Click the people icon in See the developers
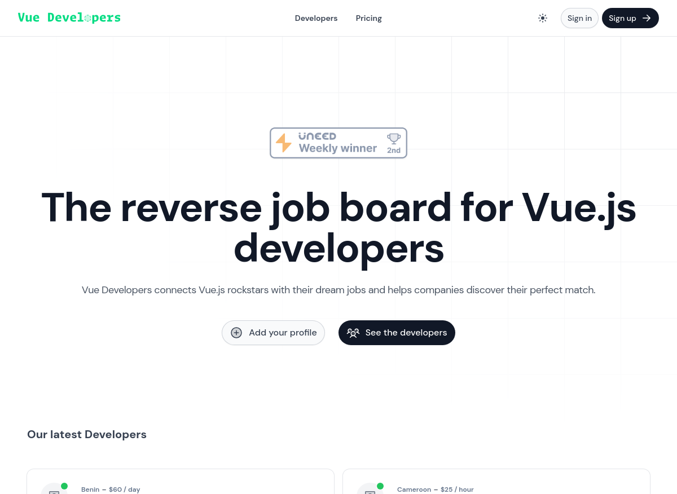Image resolution: width=677 pixels, height=494 pixels. tap(353, 333)
